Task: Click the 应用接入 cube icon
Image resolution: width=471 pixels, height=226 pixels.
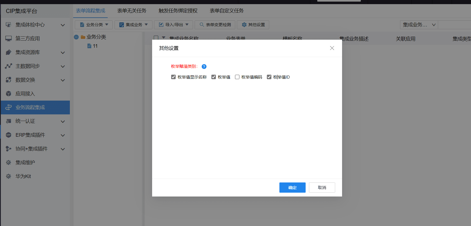Action: tap(9, 94)
